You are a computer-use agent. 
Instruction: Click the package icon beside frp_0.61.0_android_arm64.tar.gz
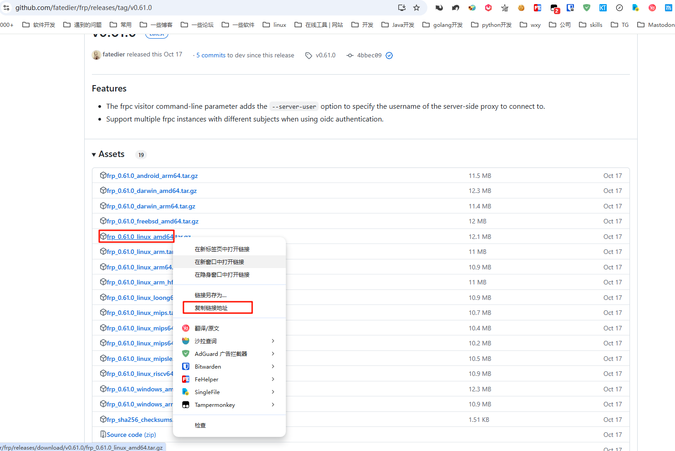pyautogui.click(x=103, y=176)
